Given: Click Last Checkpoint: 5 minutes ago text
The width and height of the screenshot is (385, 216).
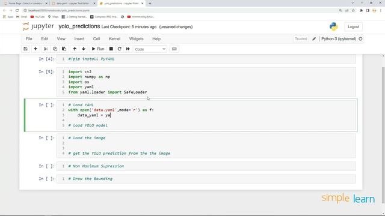Looking at the screenshot, I should click(129, 27).
